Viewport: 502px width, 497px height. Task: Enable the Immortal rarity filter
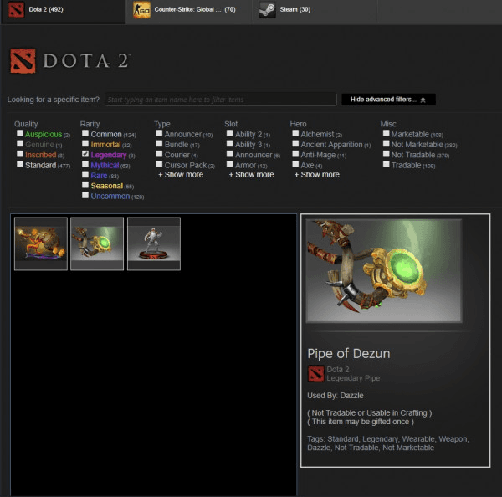pyautogui.click(x=85, y=143)
